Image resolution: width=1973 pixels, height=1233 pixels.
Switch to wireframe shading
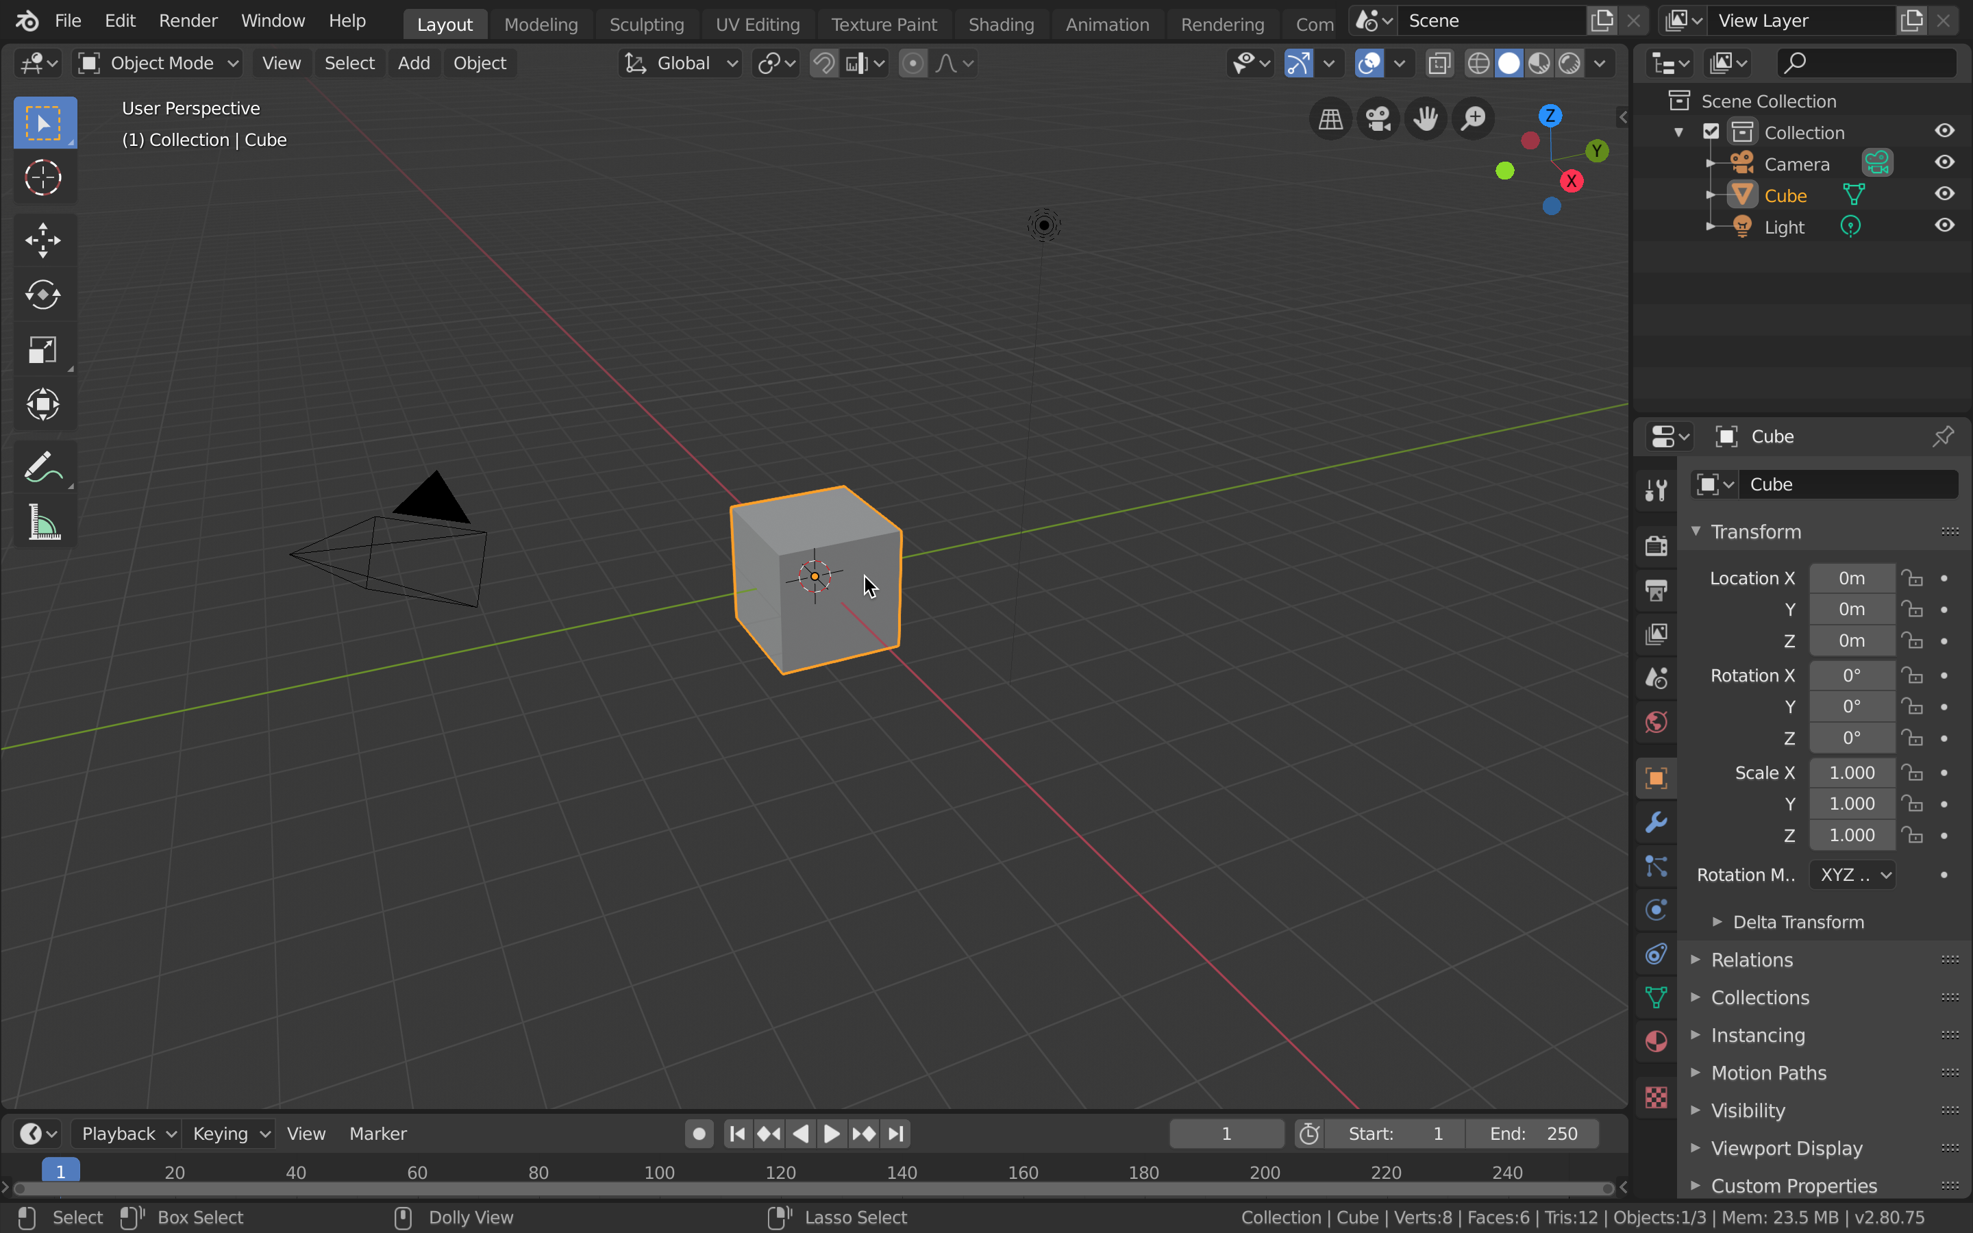pos(1478,63)
